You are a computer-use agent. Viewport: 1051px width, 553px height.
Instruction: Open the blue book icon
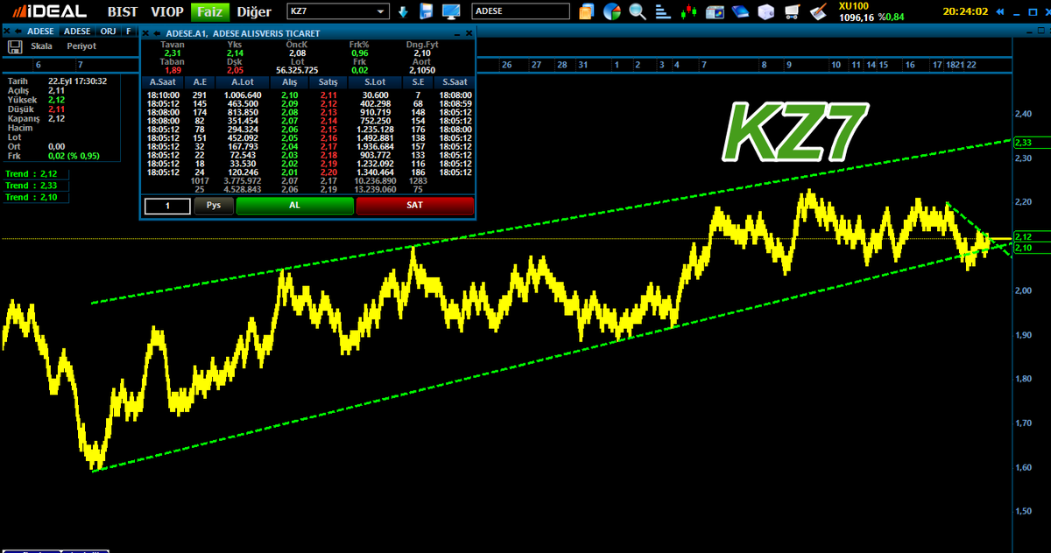[x=741, y=12]
